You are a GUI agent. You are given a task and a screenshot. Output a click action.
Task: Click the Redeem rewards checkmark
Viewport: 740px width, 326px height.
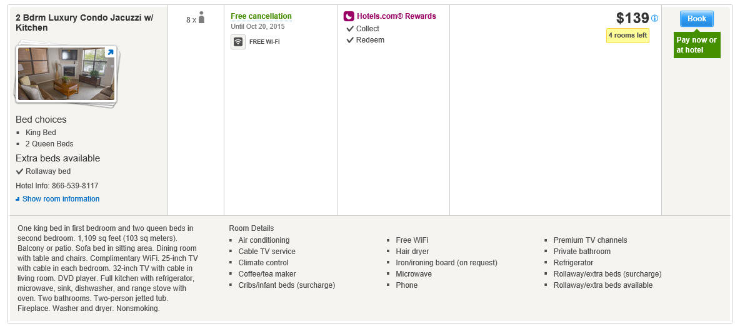point(350,40)
